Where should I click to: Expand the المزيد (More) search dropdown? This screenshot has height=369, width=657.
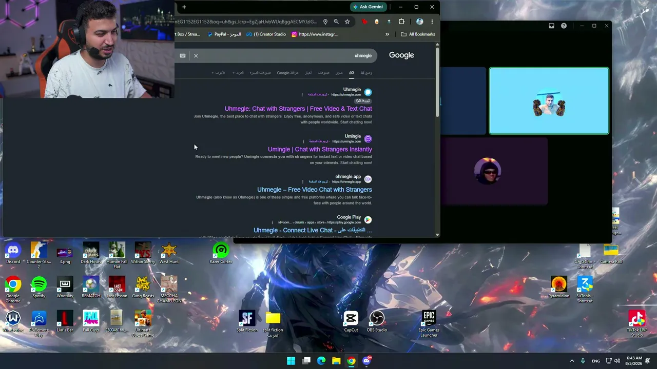point(238,73)
